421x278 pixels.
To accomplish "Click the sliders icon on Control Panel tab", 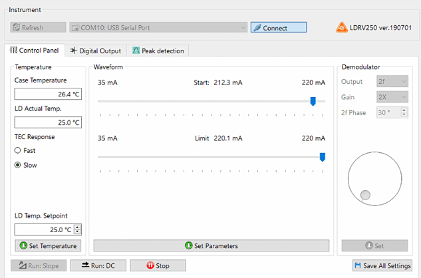I will pyautogui.click(x=13, y=50).
